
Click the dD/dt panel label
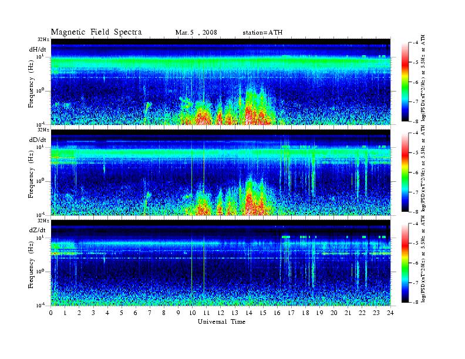click(38, 140)
